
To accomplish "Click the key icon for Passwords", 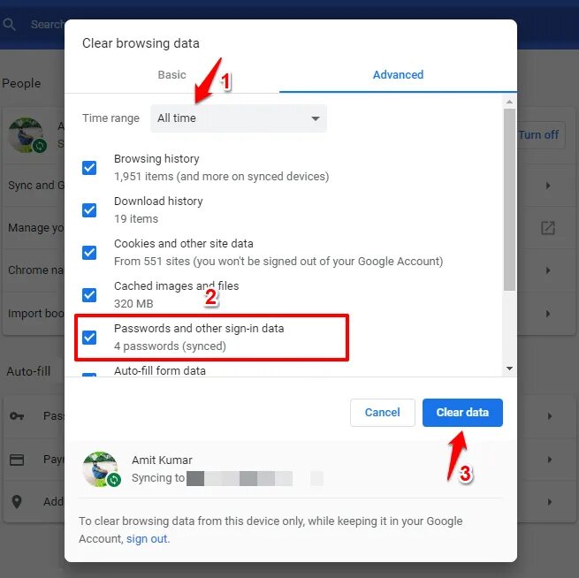I will (x=17, y=416).
